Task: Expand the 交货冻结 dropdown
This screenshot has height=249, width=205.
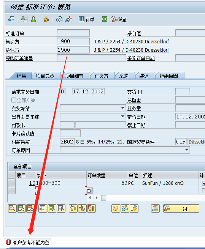Action: pyautogui.click(x=122, y=108)
